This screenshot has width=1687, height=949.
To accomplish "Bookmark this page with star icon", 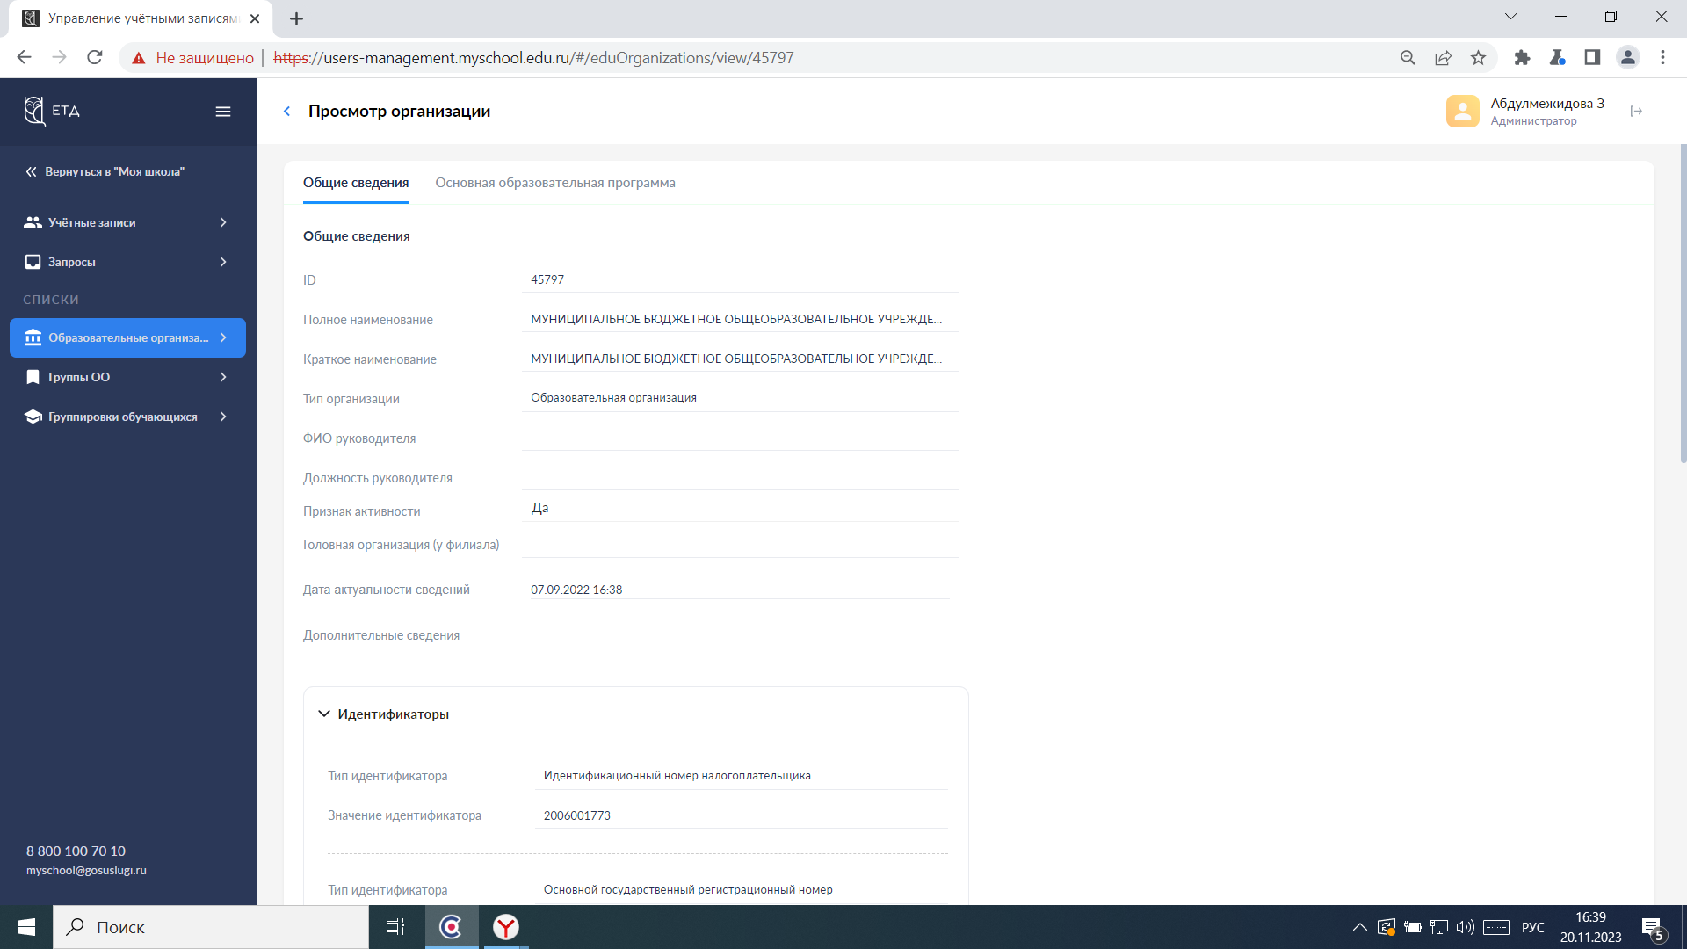I will [x=1478, y=57].
